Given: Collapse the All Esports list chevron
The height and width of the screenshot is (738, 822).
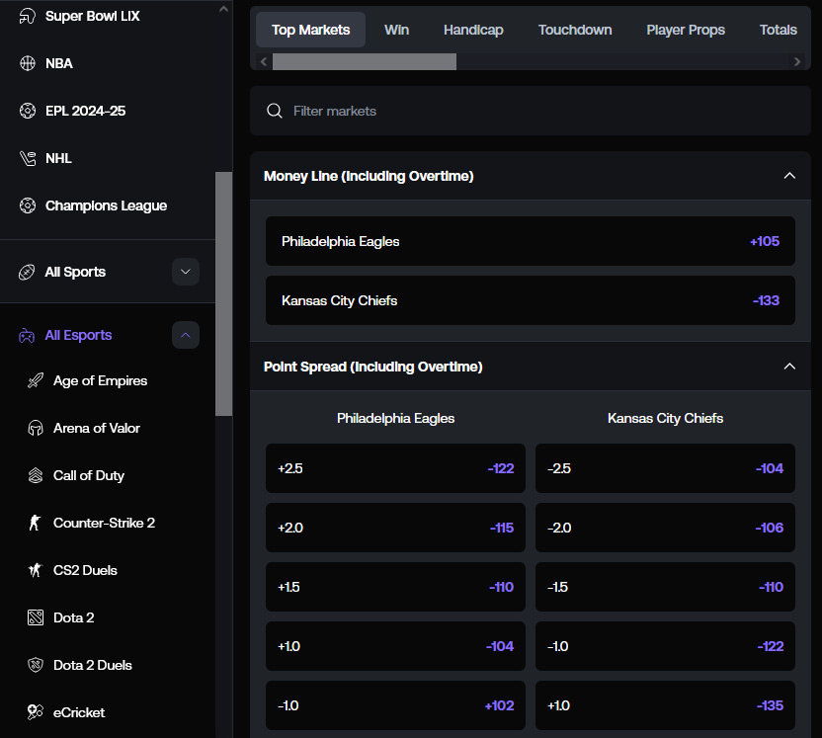Looking at the screenshot, I should (x=186, y=335).
